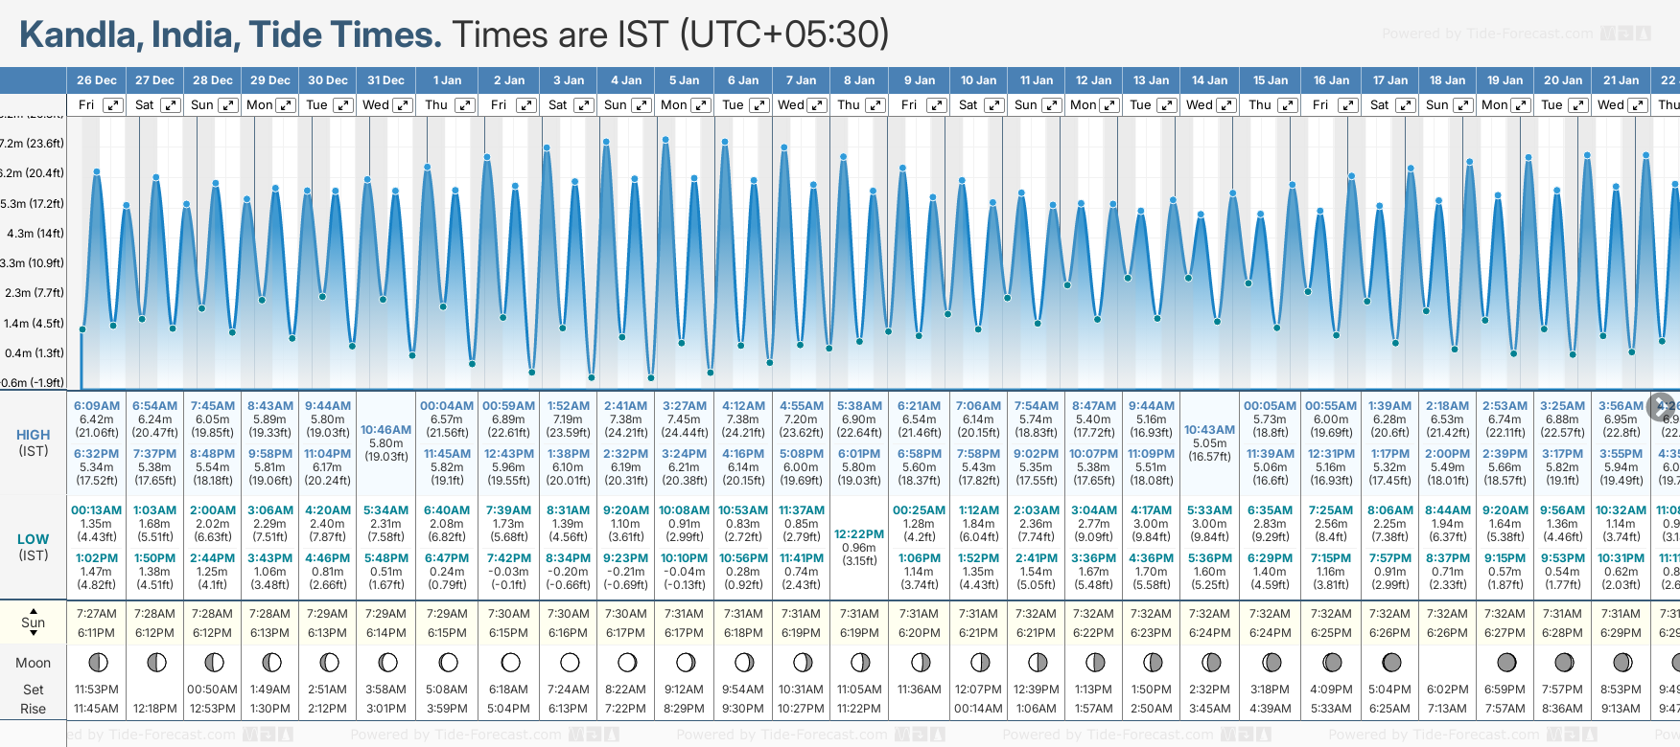This screenshot has height=747, width=1680.
Task: Open expanded view for Sat 17 Jan
Action: [1405, 105]
